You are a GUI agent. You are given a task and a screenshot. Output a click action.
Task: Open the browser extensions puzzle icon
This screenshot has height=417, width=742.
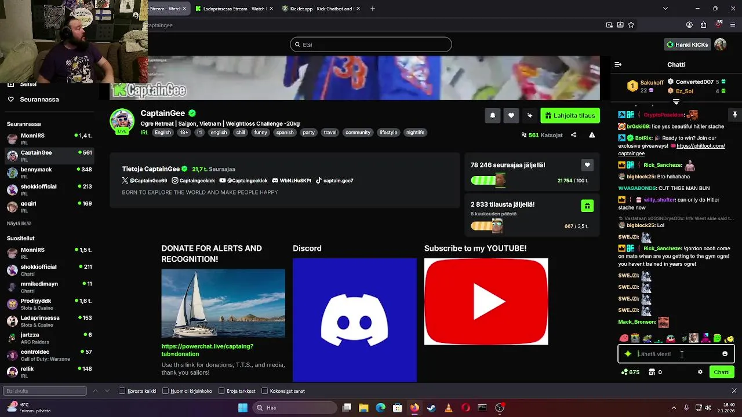point(704,25)
